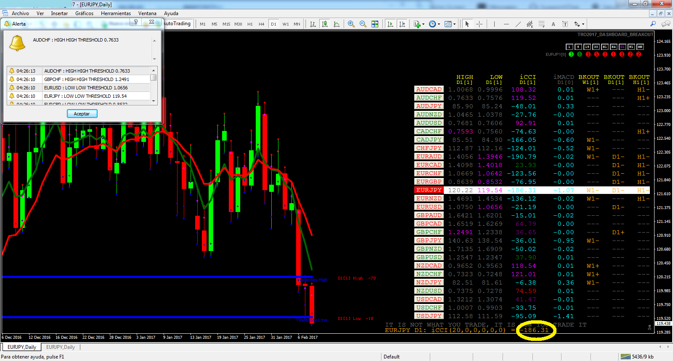
Task: Click the dashboard MN timeframe box
Action: click(640, 47)
